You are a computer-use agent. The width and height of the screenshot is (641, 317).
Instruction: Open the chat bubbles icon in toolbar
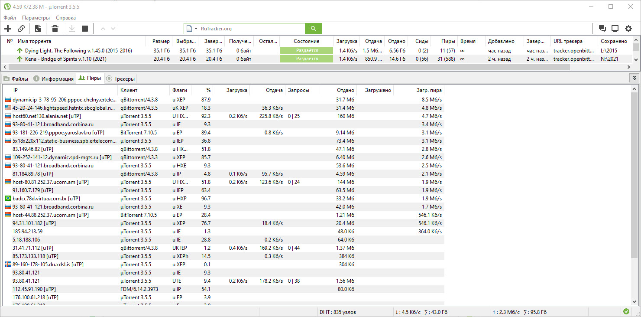tap(602, 29)
